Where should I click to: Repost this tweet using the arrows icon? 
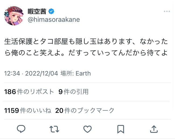point(54,129)
